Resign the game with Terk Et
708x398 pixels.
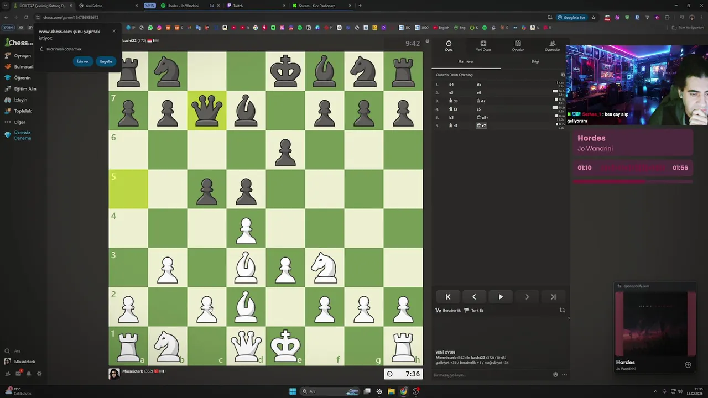[474, 310]
